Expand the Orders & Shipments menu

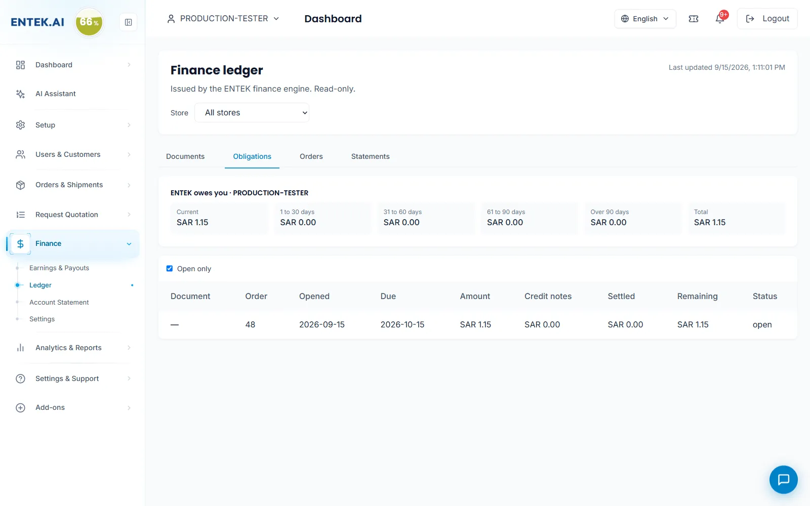tap(73, 185)
